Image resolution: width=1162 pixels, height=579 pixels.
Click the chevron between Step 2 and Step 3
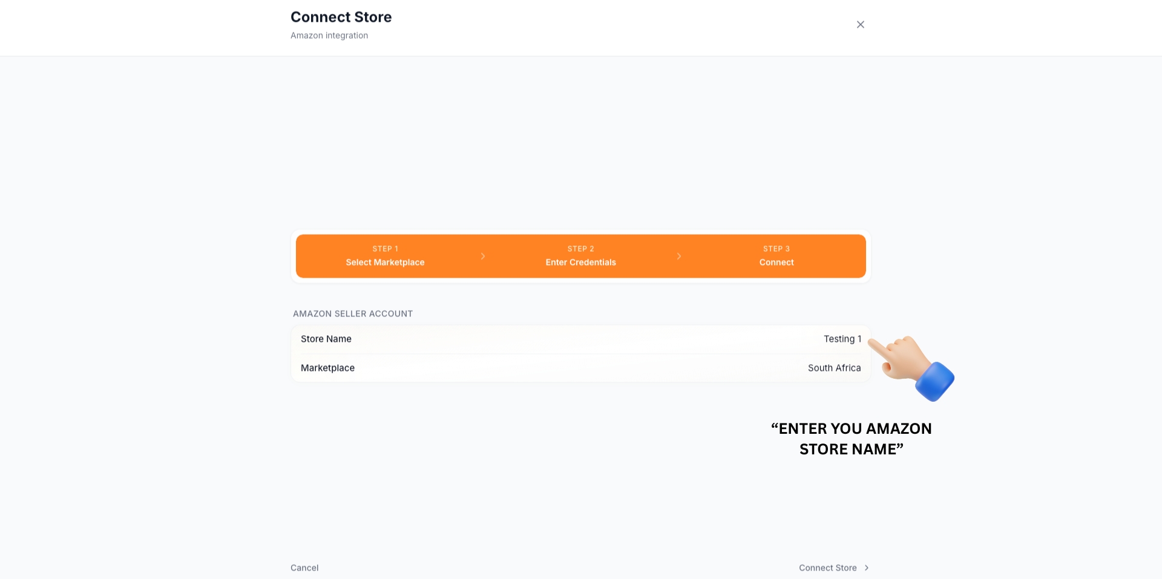[679, 256]
